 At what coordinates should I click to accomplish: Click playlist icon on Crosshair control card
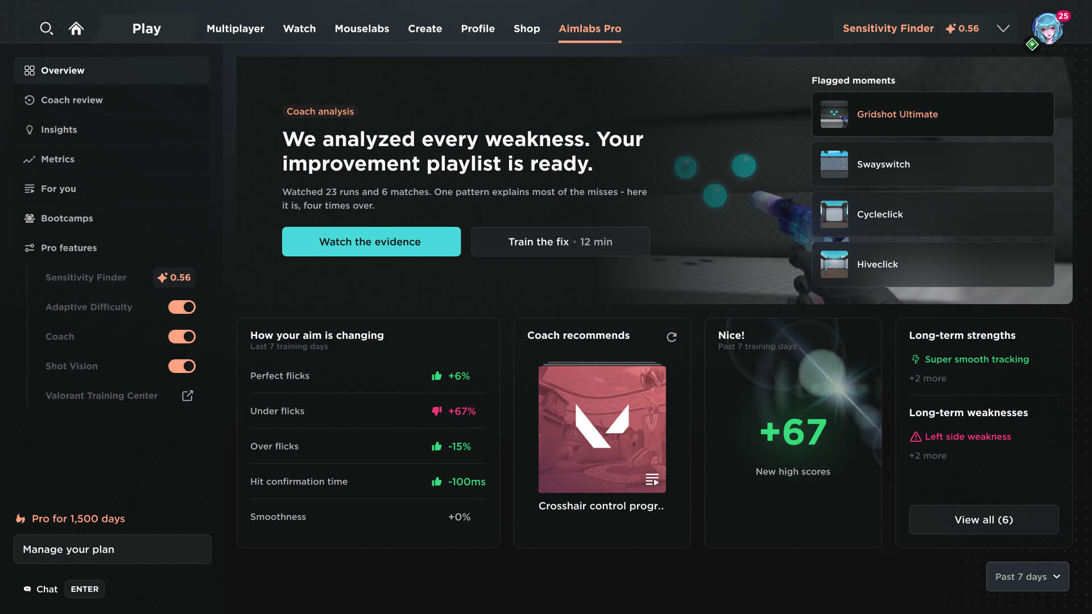pos(652,479)
